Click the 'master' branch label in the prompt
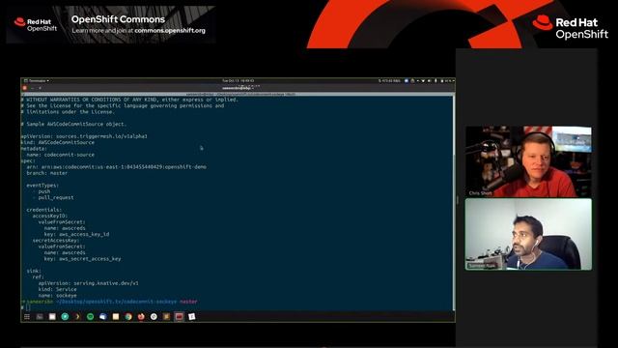Image resolution: width=618 pixels, height=348 pixels. tap(188, 302)
